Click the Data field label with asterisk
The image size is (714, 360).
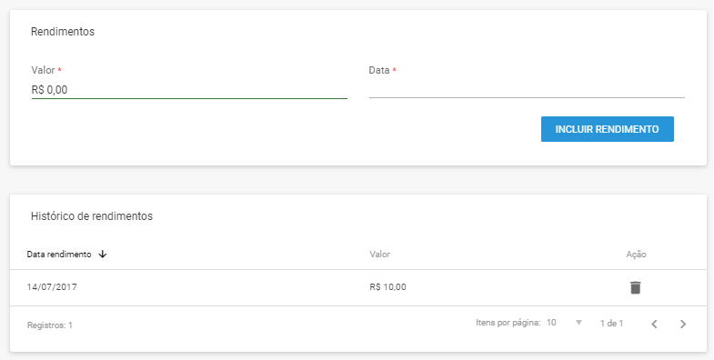(383, 70)
